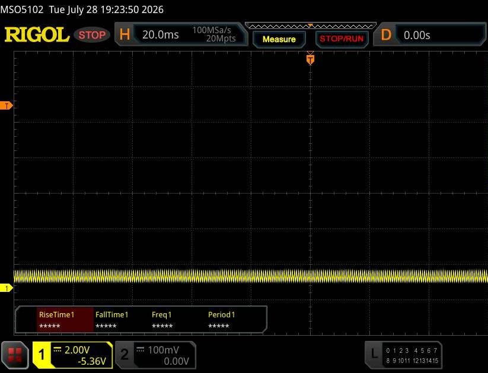488x373 pixels.
Task: Tap the STOP/RUN button
Action: pyautogui.click(x=342, y=39)
